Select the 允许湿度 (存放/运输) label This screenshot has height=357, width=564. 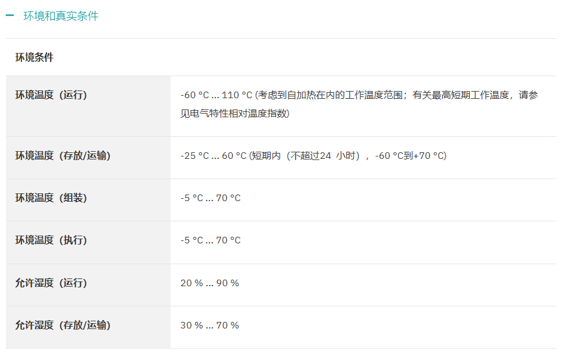coord(63,325)
